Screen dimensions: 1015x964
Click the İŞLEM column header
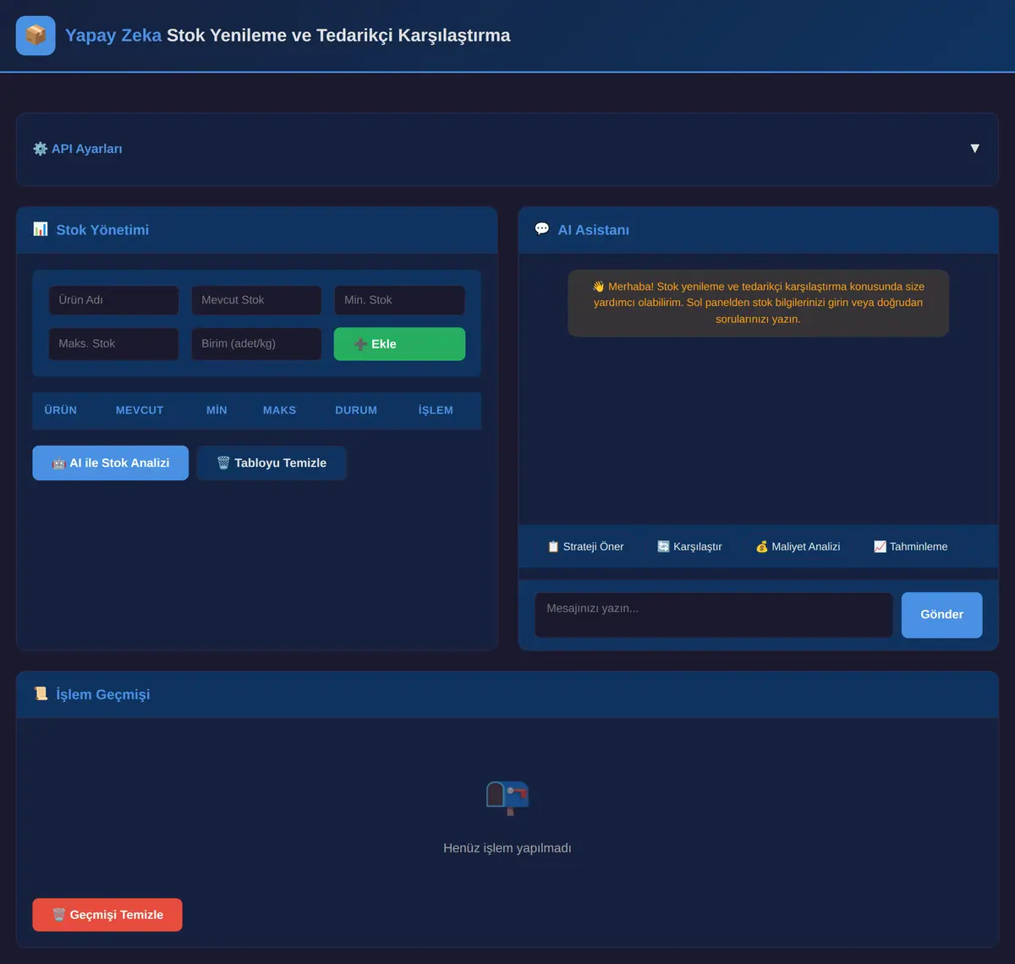[x=436, y=410]
